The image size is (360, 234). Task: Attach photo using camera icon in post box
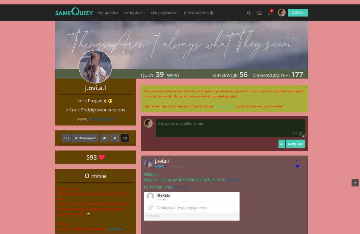[295, 133]
